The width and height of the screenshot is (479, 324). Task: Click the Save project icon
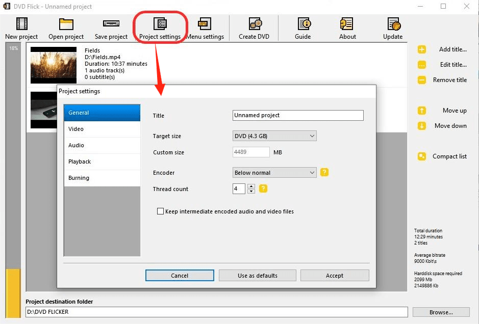(x=111, y=24)
